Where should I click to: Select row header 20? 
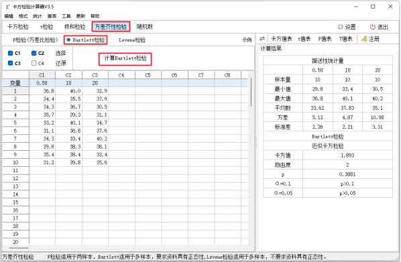point(15,242)
